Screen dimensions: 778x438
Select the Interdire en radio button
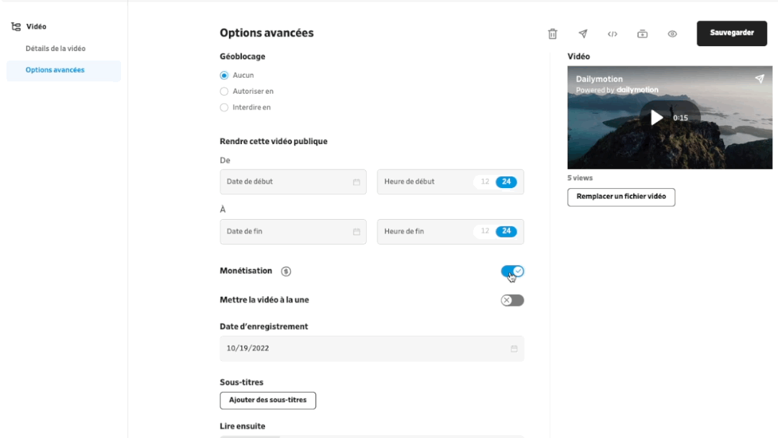tap(224, 107)
